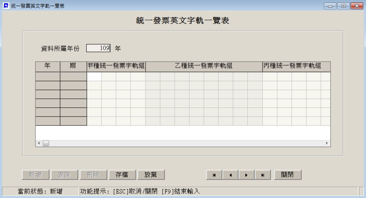The image size is (366, 198).
Task: Maximize the 統一發票英文字軌一覽表 window
Action: 343,6
